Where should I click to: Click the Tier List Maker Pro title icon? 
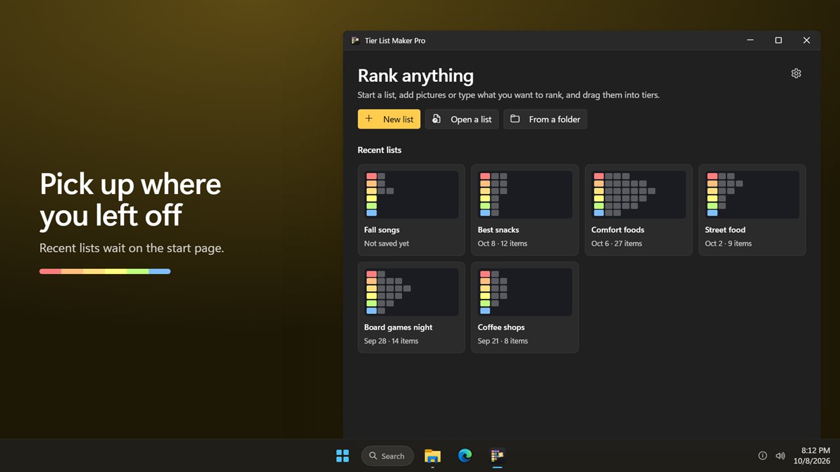[355, 41]
